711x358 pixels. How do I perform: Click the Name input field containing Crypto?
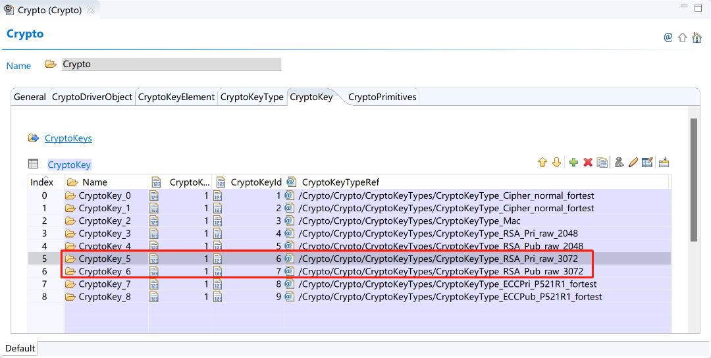[171, 64]
